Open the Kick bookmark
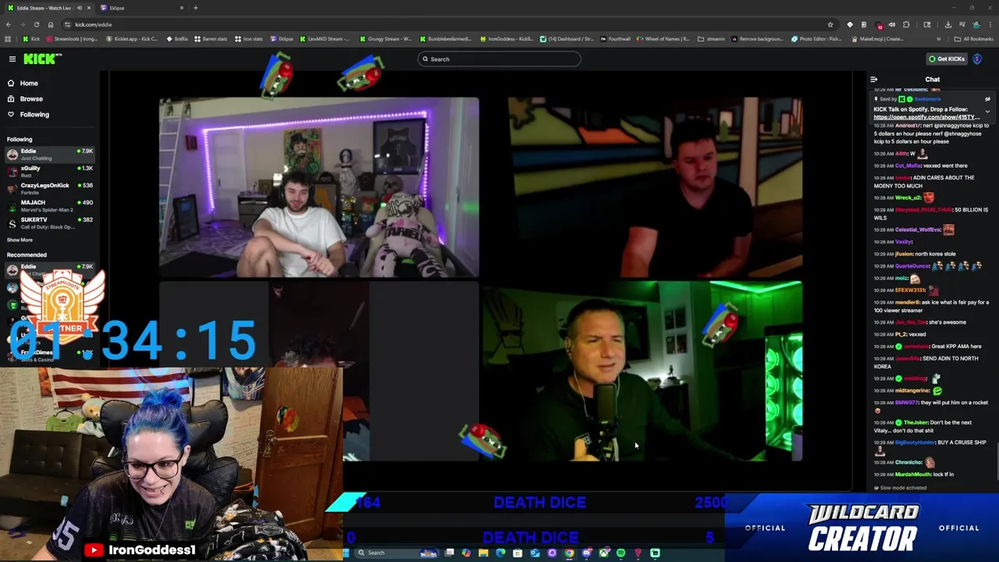Screen dimensions: 999x562 30,39
